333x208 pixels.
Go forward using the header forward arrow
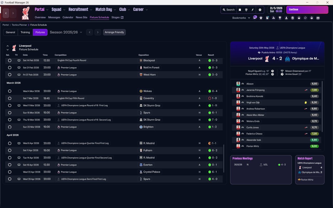pos(13,13)
